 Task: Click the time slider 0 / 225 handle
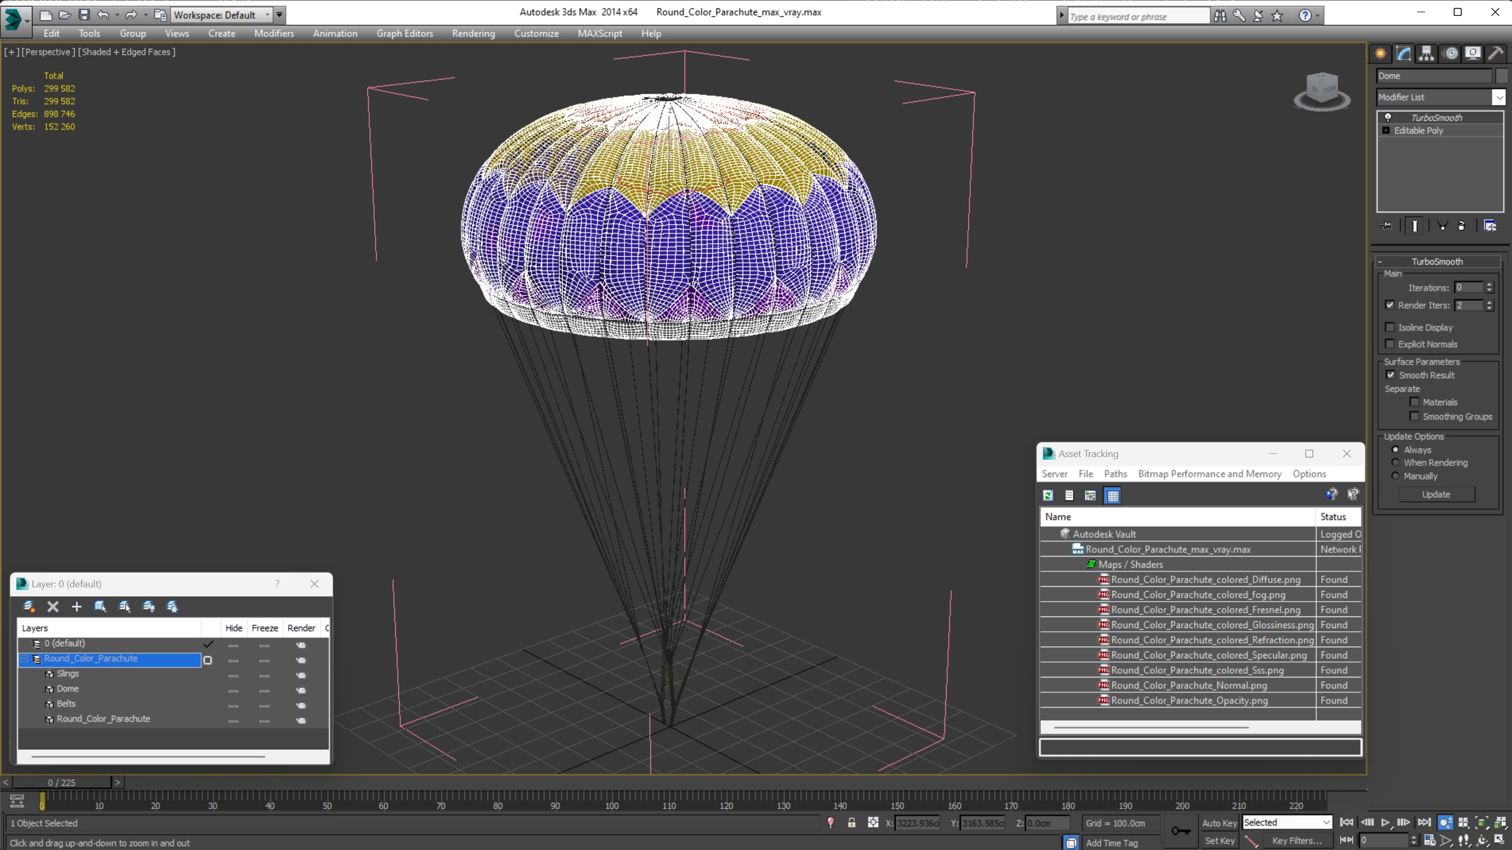[x=61, y=783]
